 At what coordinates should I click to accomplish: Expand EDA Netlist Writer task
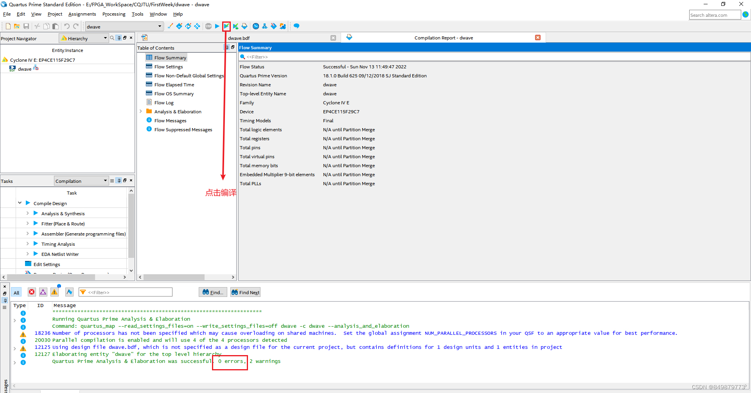click(x=27, y=254)
